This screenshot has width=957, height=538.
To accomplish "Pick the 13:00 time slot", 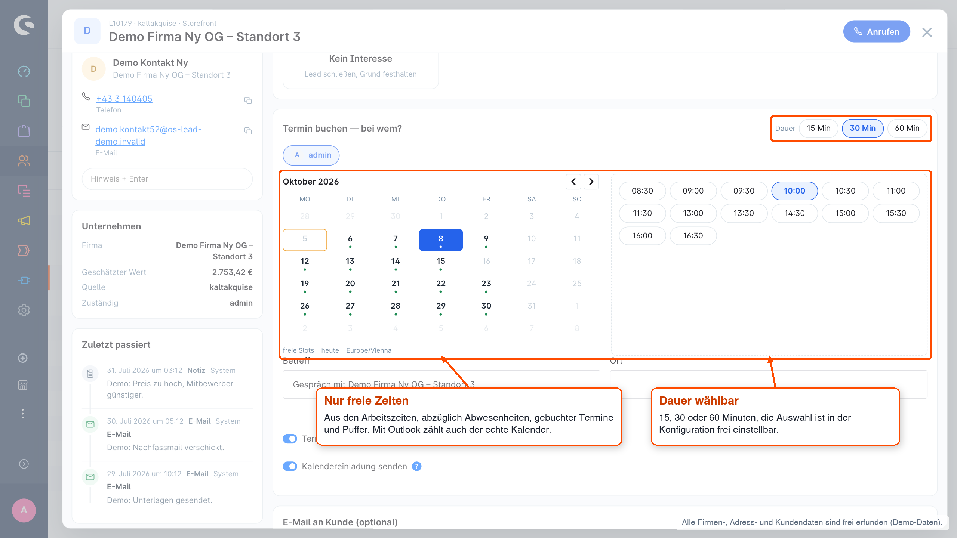I will tap(693, 213).
